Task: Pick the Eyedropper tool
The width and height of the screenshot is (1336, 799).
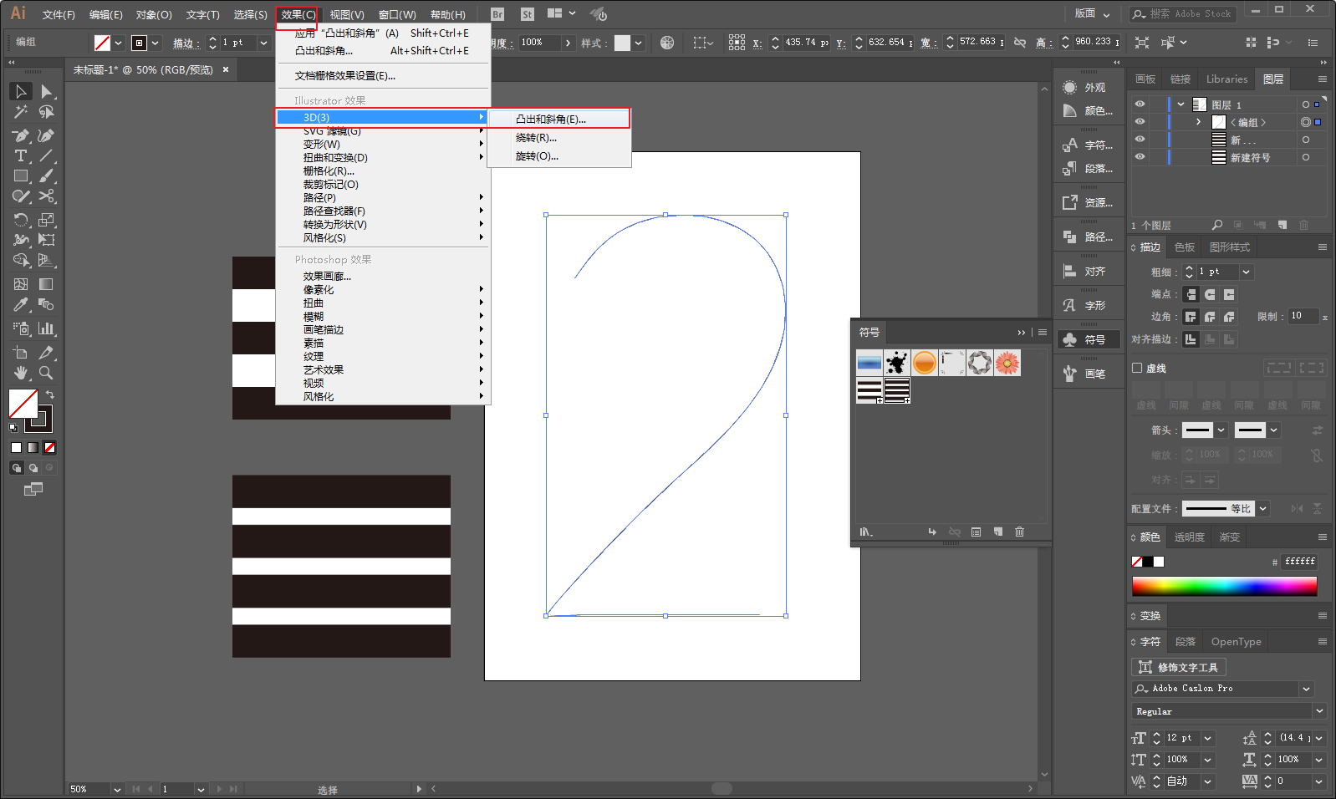Action: (21, 305)
